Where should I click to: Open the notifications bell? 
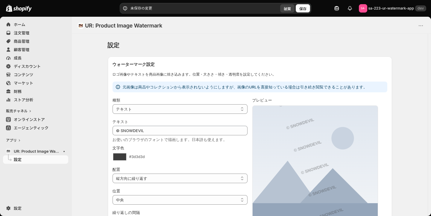pyautogui.click(x=350, y=8)
